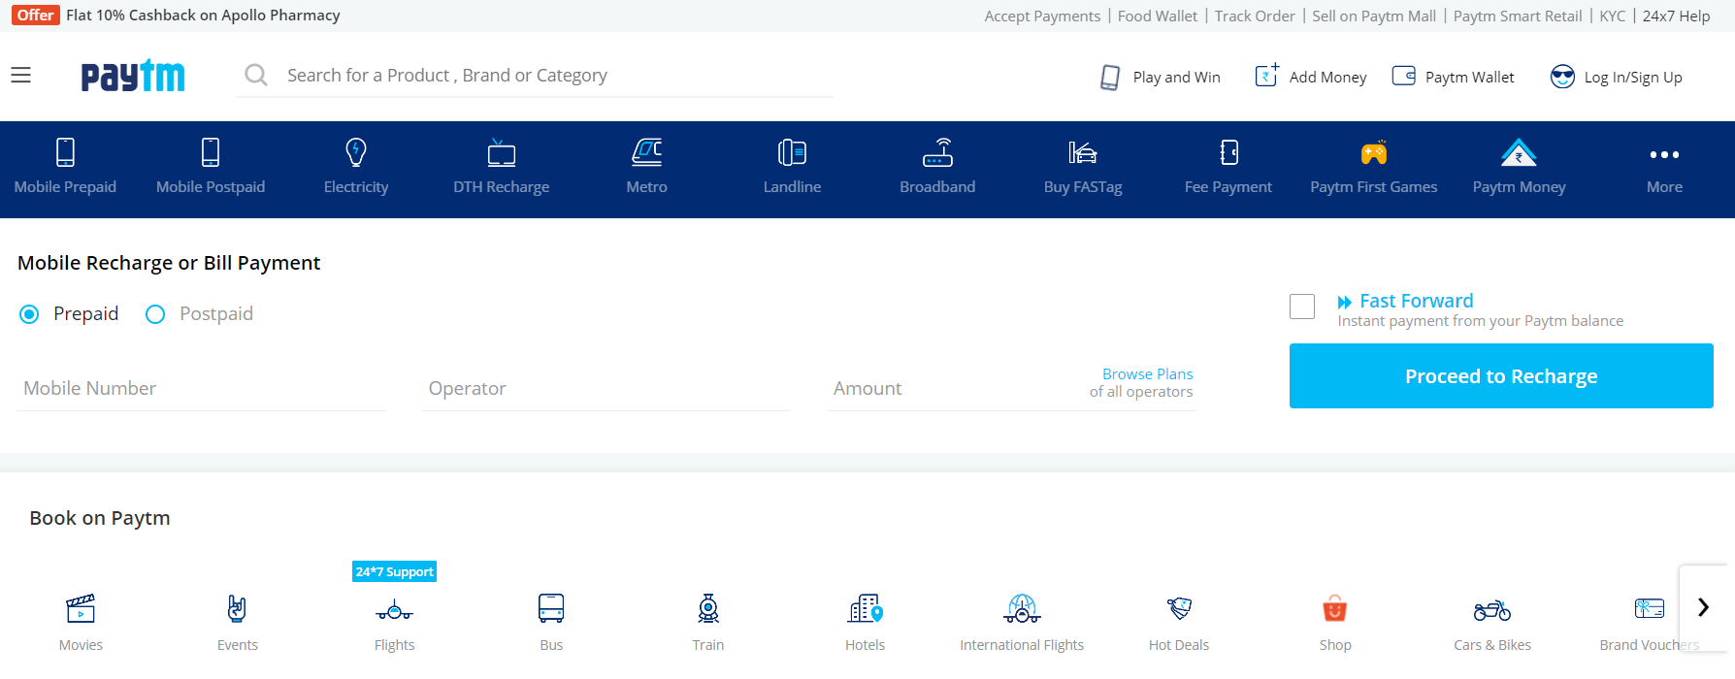Viewport: 1735px width, 679px height.
Task: Click Movies clapperboard icon
Action: pos(81,608)
